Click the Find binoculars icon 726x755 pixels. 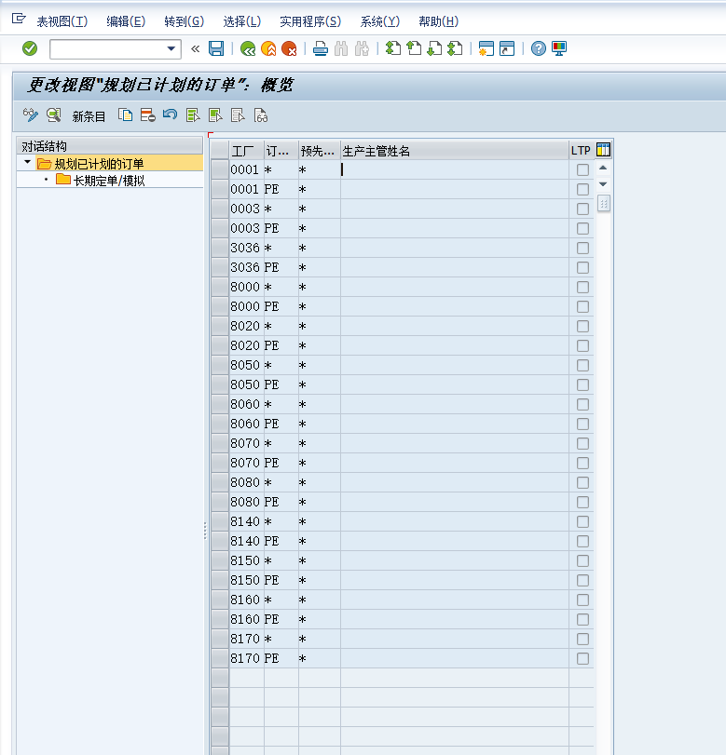pos(341,48)
